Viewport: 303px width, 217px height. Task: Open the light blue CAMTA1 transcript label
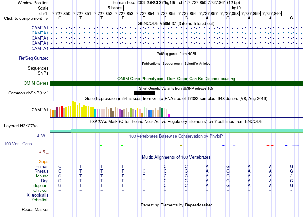[x=40, y=33]
